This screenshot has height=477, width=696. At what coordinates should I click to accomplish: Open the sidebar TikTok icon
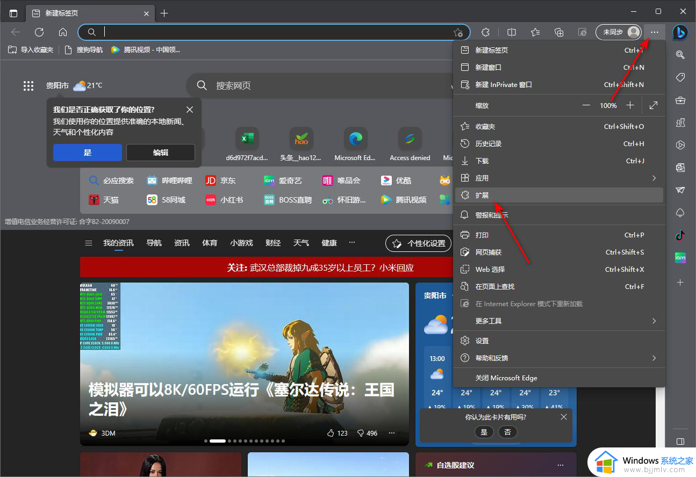[680, 235]
